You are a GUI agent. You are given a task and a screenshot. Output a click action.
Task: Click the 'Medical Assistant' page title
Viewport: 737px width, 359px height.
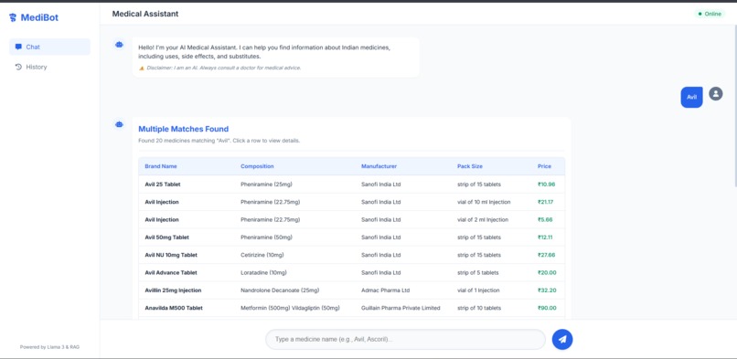[x=145, y=14]
